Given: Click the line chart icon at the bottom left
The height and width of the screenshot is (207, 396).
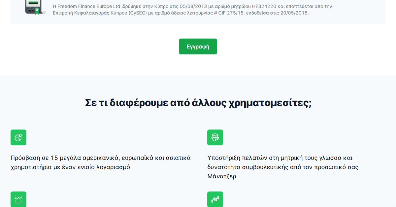Looking at the screenshot, I should click(18, 199).
